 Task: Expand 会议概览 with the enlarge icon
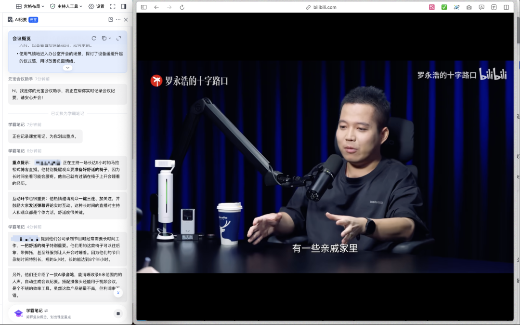119,38
